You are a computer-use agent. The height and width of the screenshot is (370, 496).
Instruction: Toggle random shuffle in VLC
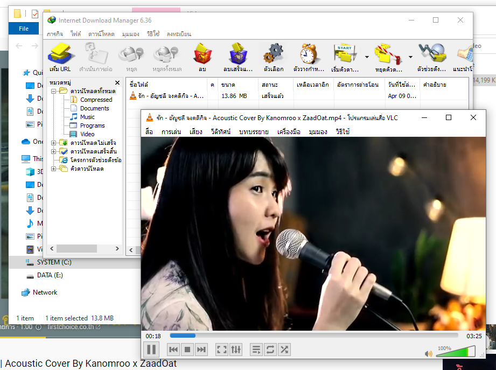[x=284, y=350]
